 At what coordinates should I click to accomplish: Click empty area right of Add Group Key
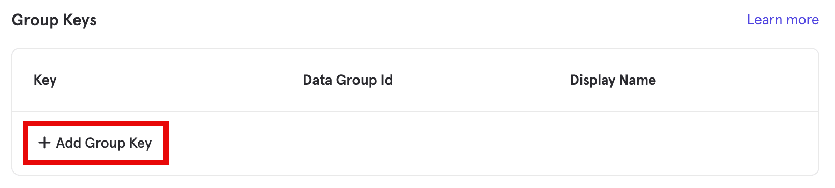pyautogui.click(x=491, y=143)
